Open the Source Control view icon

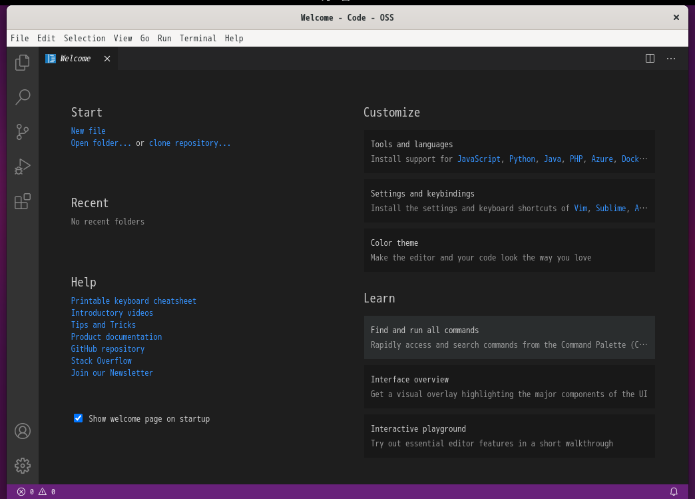(23, 132)
